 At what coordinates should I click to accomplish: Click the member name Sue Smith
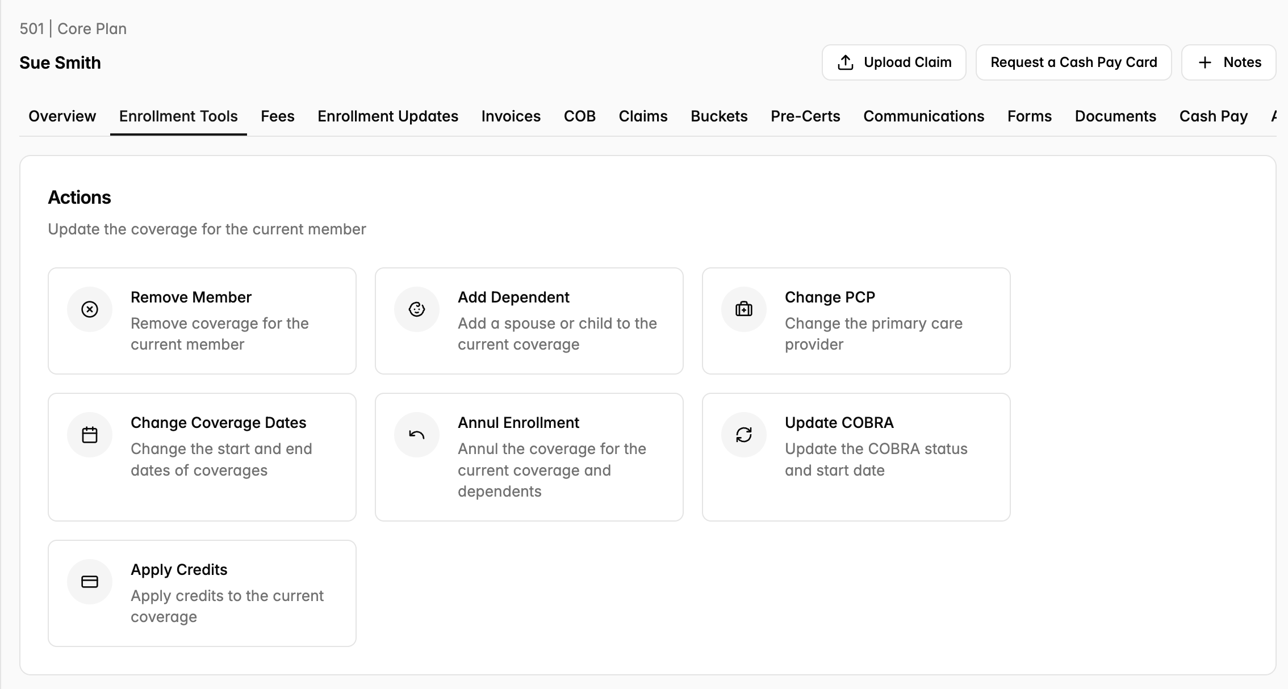pos(60,62)
